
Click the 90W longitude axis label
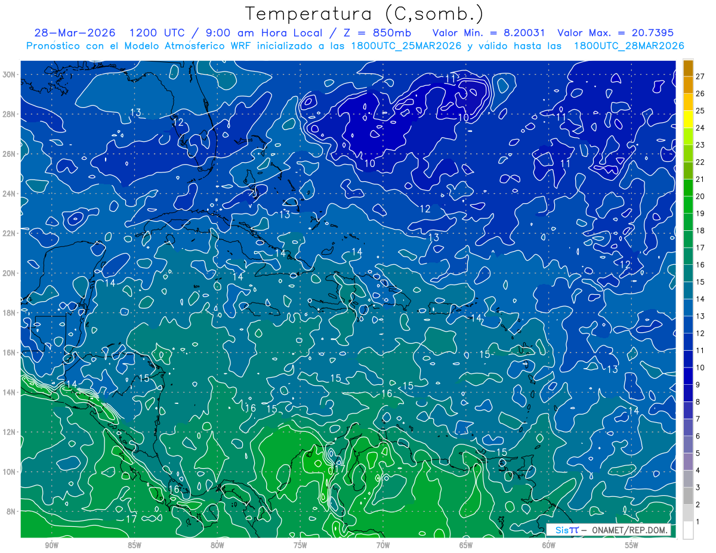52,545
